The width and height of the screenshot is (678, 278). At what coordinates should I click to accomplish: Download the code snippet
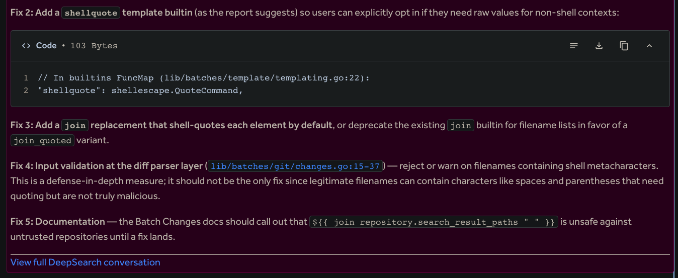pyautogui.click(x=599, y=46)
